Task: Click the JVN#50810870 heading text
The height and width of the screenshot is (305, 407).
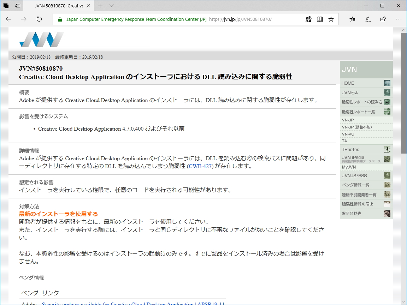Action: [41, 68]
